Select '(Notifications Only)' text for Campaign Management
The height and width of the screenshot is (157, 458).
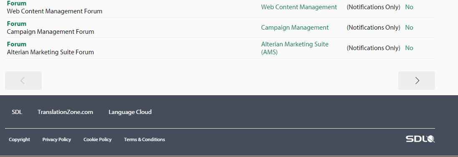click(x=373, y=28)
